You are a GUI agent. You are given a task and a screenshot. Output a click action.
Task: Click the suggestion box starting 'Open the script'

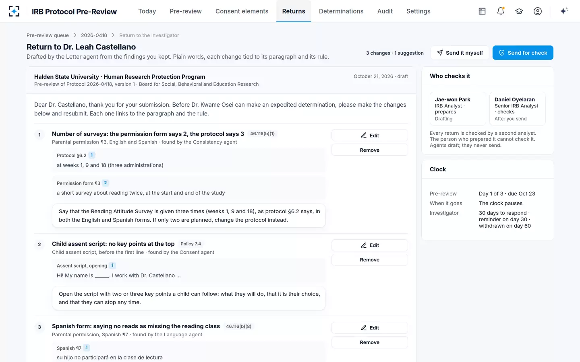[x=189, y=298]
